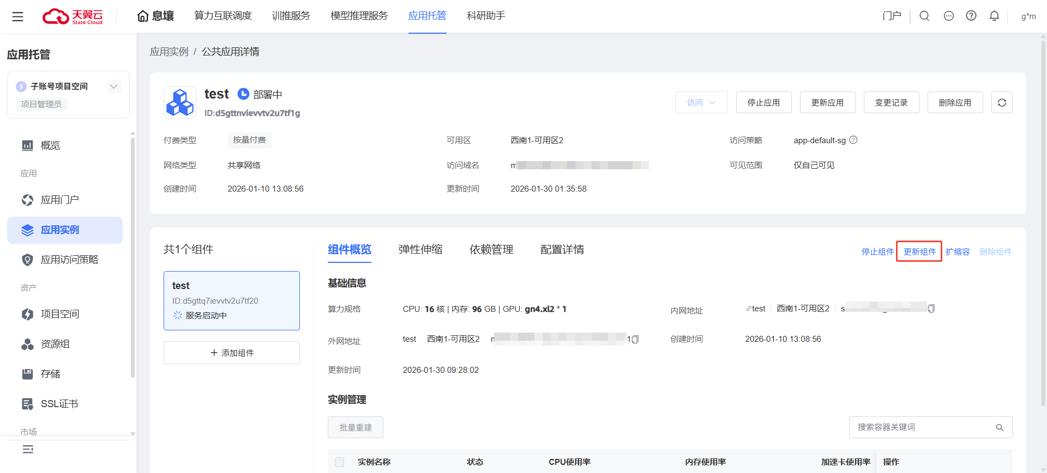Image resolution: width=1047 pixels, height=473 pixels.
Task: Go to 训推服务 in top navigation
Action: 291,16
